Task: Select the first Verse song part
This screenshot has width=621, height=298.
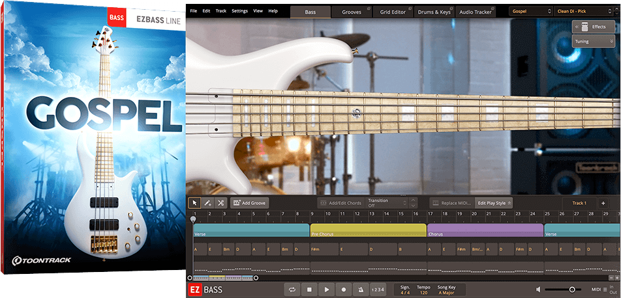Action: point(251,230)
